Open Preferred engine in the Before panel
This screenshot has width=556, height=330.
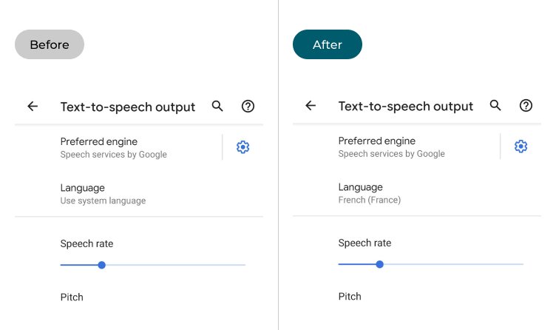(113, 147)
